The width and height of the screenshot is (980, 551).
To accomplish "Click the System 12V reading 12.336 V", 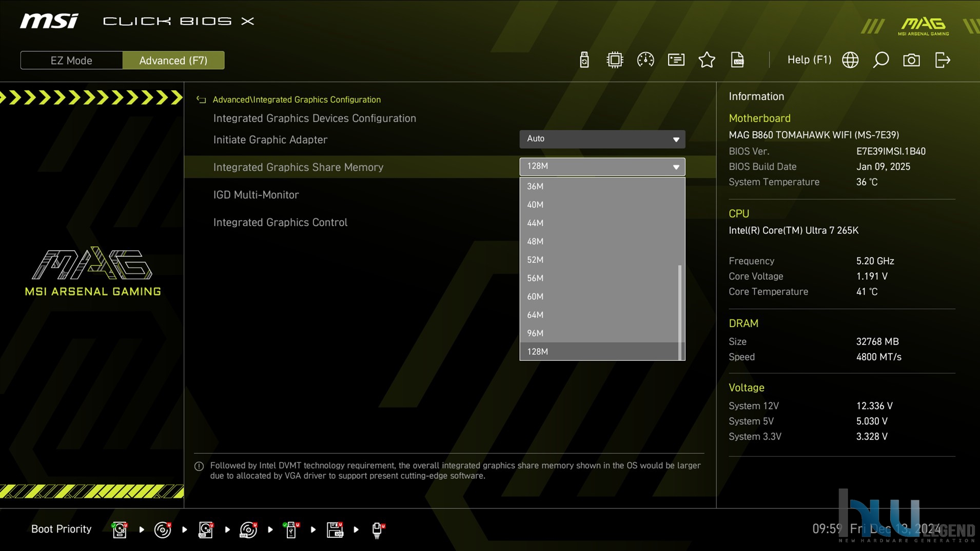I will 874,406.
